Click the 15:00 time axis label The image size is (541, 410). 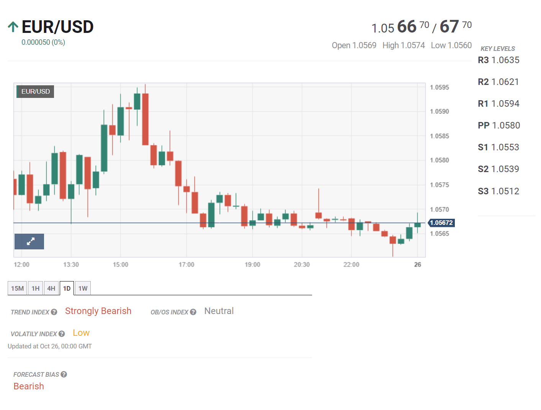(121, 265)
